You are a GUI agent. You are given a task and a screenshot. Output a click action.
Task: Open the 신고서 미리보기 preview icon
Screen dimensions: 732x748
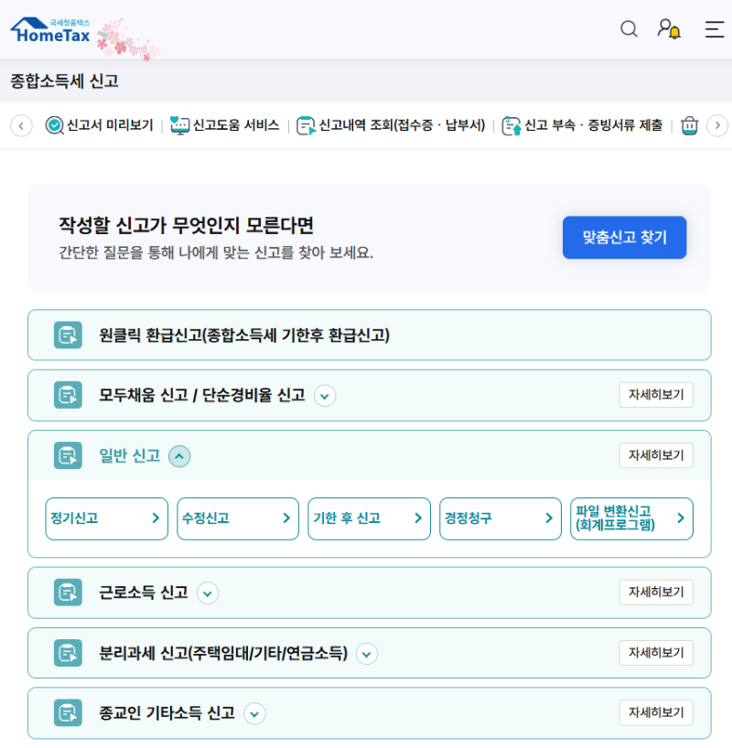coord(53,126)
